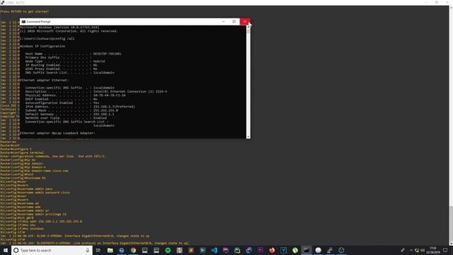The width and height of the screenshot is (453, 255).
Task: Open the Windows Start menu
Action: (x=6, y=250)
